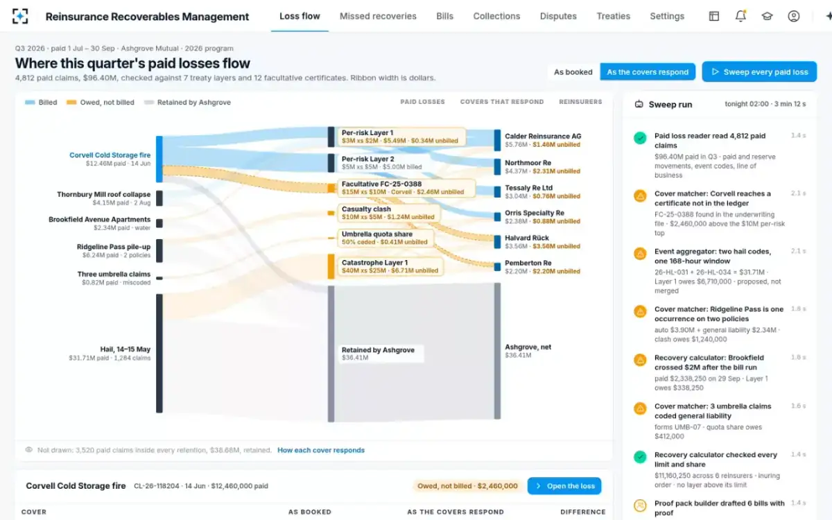Screen dimensions: 832x520
Task: Click the REINSURERS column header
Action: pos(580,102)
